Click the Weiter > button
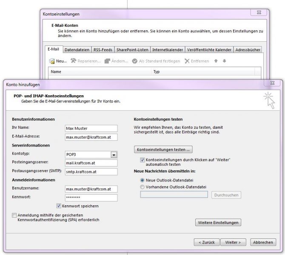Image resolution: width=285 pixels, height=255 pixels. [233, 242]
